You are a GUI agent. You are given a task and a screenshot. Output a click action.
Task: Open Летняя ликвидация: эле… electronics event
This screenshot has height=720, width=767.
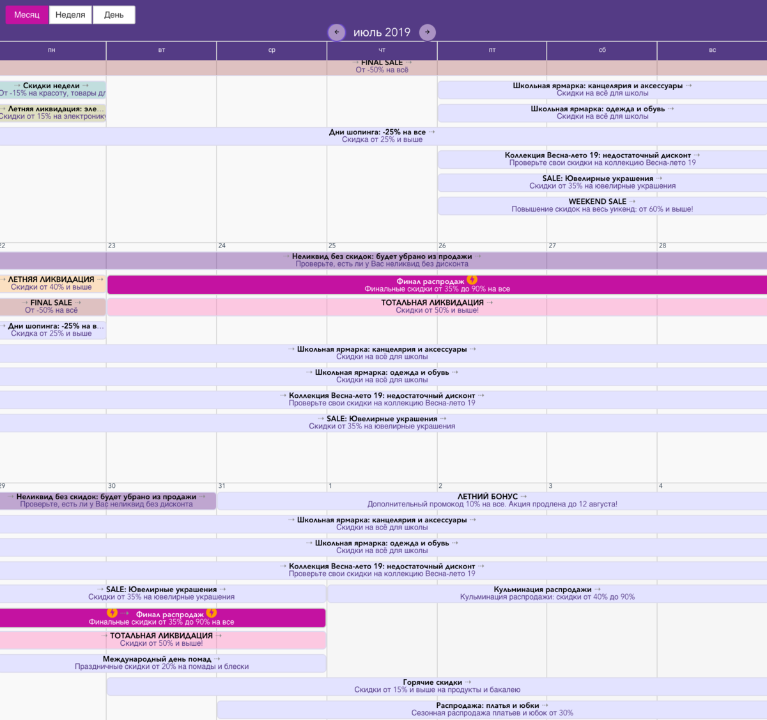(x=52, y=113)
